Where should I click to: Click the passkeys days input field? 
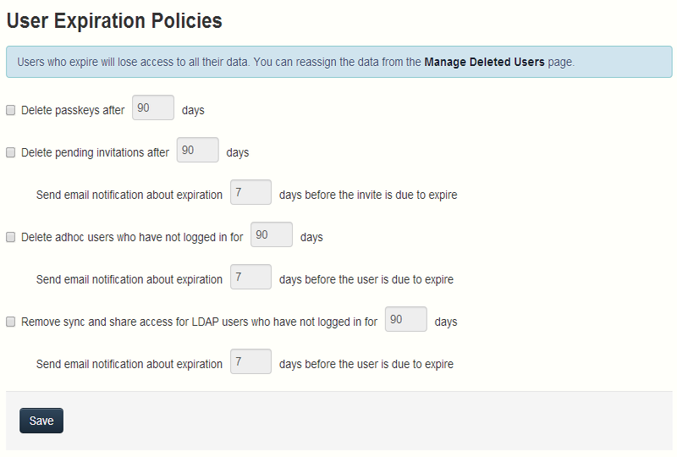153,108
